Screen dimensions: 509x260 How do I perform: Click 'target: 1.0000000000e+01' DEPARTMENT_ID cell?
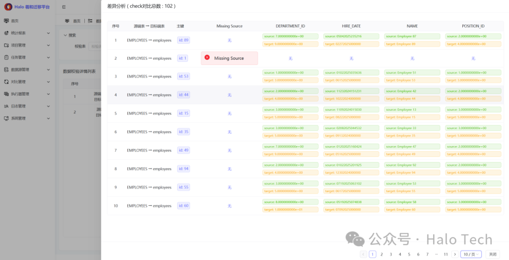[290, 210]
